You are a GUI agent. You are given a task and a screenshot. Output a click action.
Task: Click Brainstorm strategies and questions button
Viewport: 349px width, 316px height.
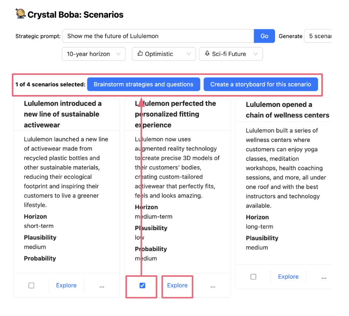pos(143,84)
